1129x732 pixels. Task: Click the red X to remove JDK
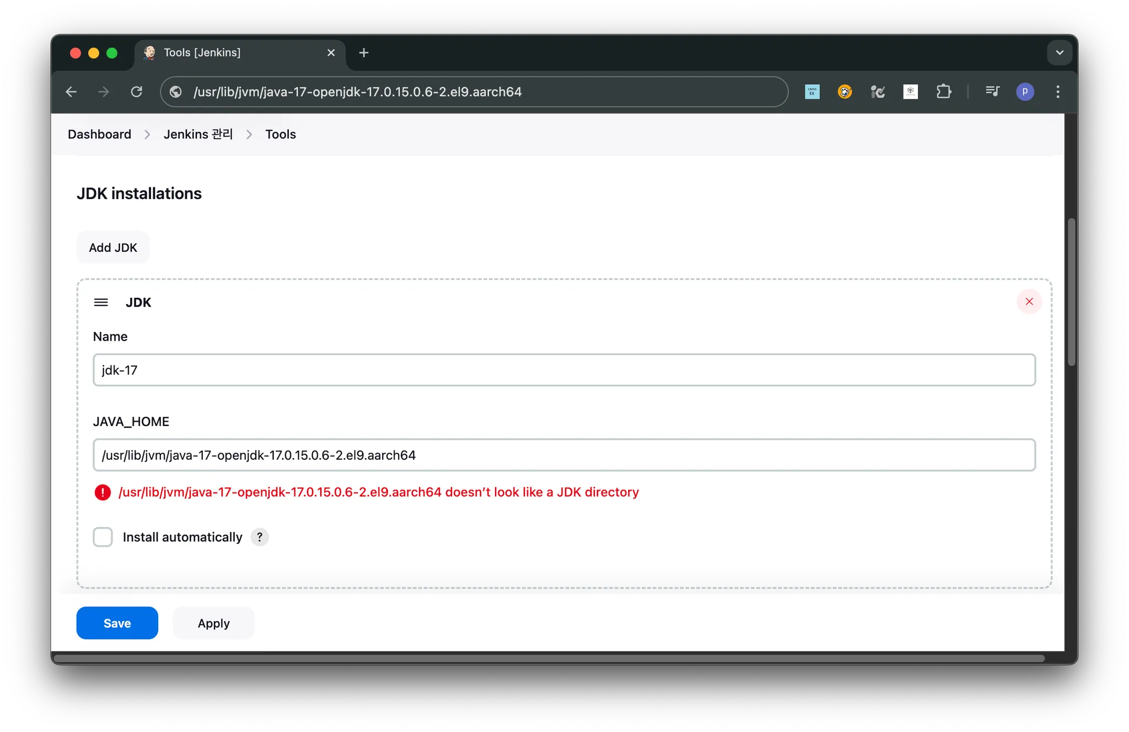(x=1029, y=302)
